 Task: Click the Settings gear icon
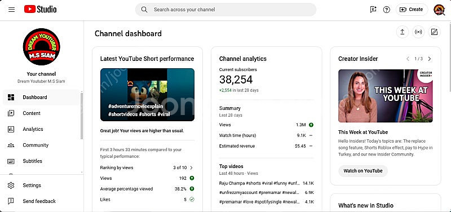(x=11, y=185)
